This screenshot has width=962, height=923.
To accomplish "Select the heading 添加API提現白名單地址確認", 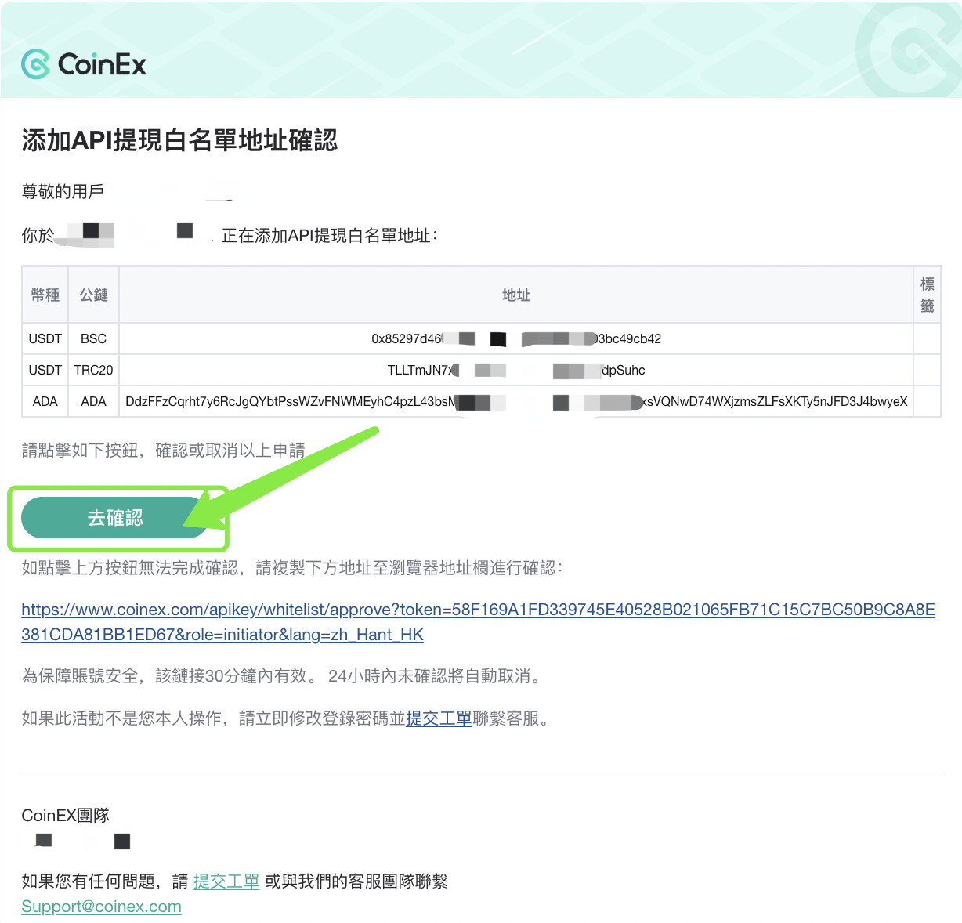I will (x=179, y=141).
